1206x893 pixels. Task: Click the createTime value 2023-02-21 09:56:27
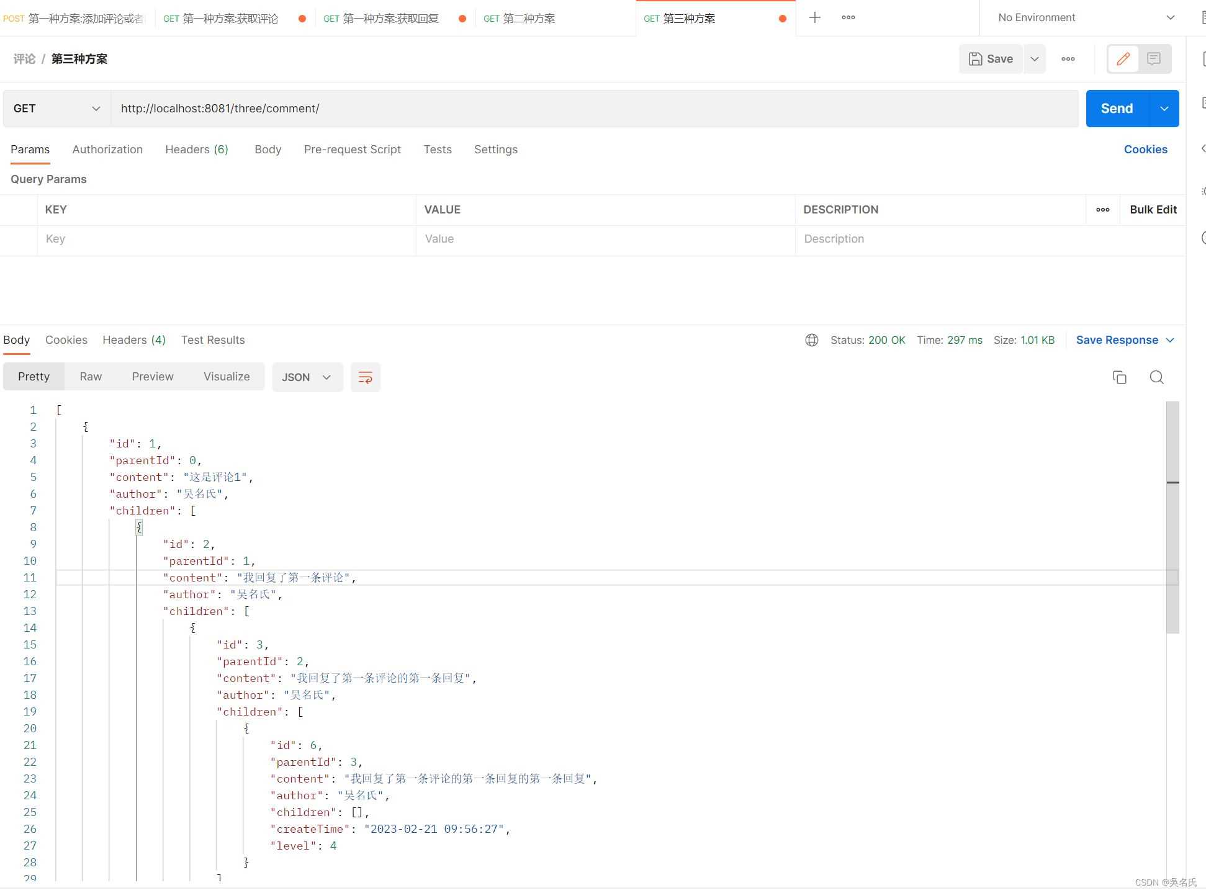[434, 829]
